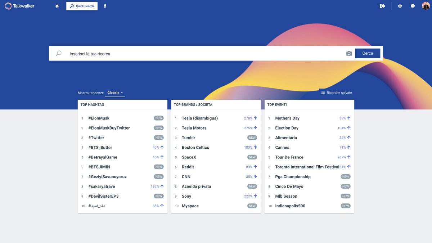Open event Tour De France

pos(289,157)
